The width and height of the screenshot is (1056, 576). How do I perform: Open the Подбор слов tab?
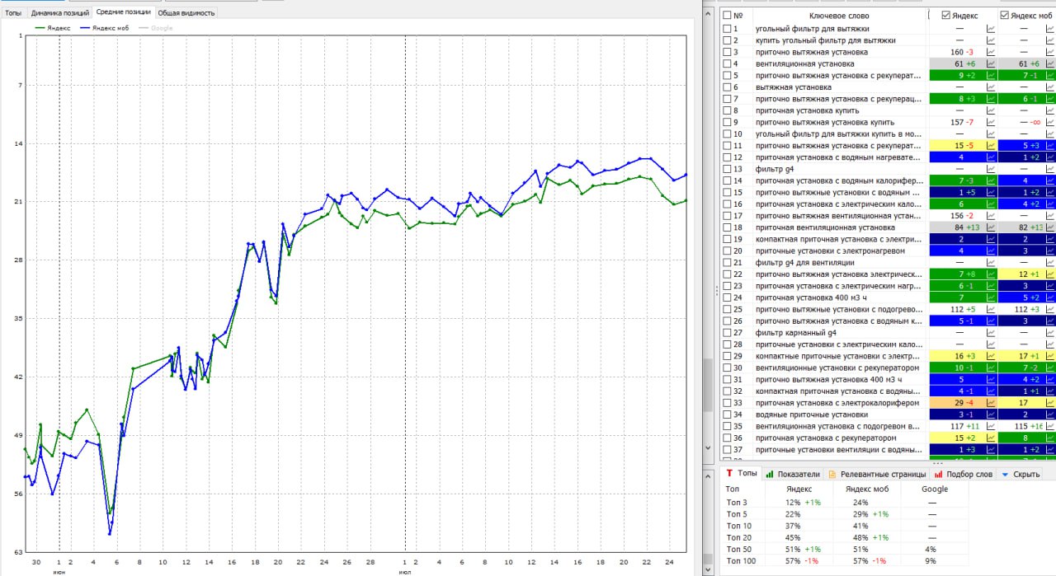963,474
